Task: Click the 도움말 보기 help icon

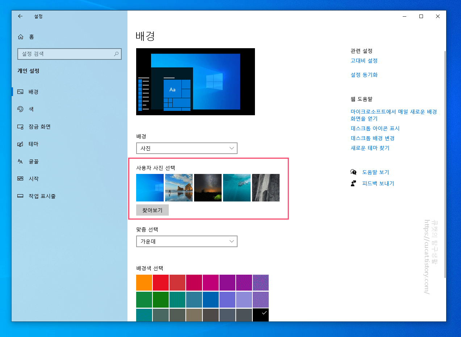Action: click(353, 172)
